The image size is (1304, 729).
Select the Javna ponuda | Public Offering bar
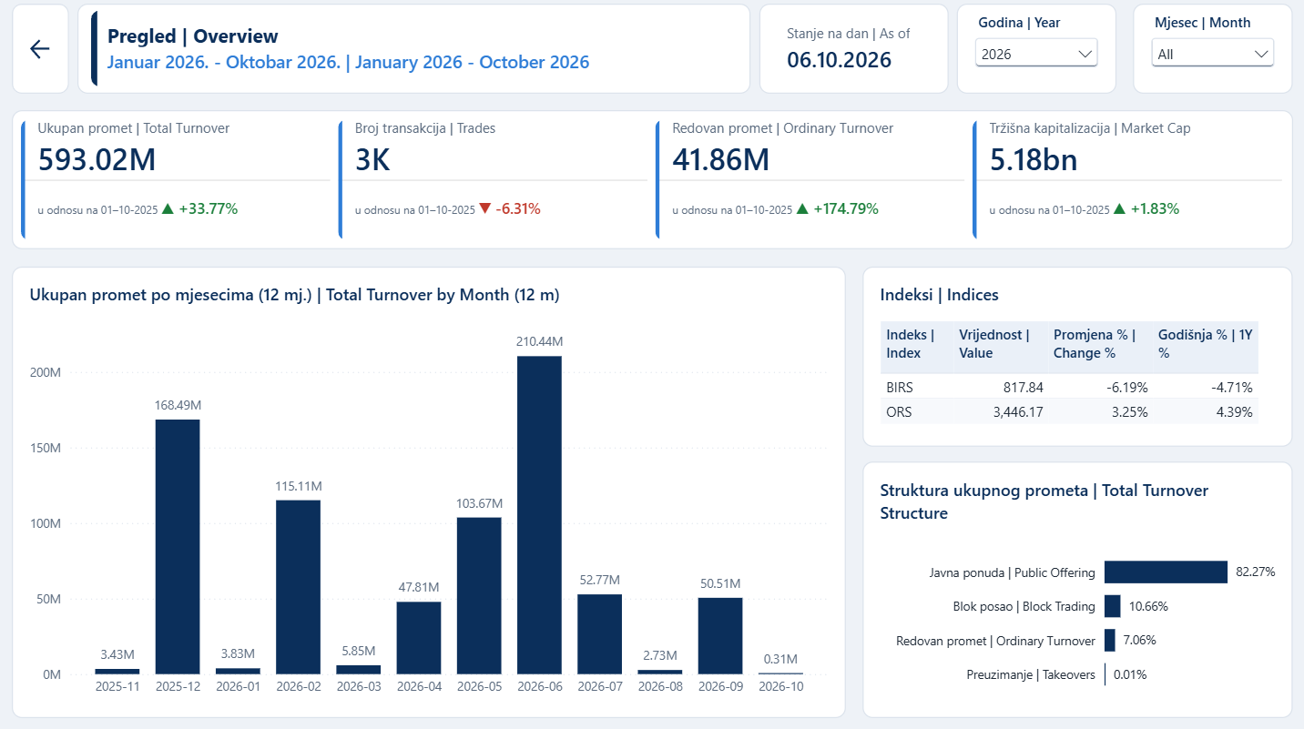(1166, 572)
